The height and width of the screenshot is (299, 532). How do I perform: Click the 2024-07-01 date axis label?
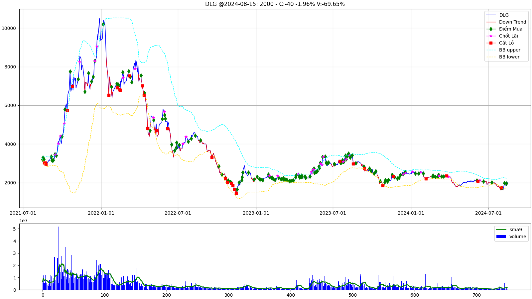click(488, 213)
